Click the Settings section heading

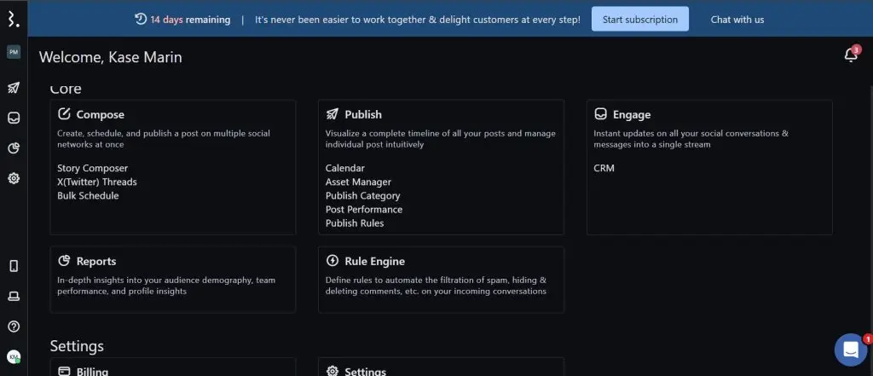pyautogui.click(x=77, y=346)
